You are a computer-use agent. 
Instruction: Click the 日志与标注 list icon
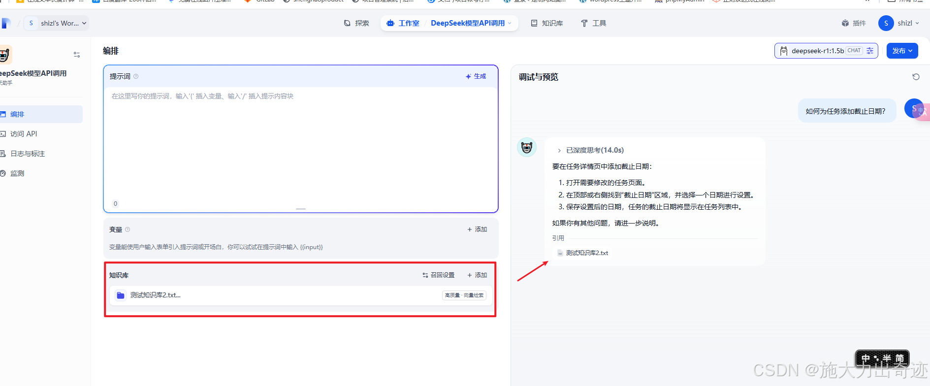(x=2, y=154)
